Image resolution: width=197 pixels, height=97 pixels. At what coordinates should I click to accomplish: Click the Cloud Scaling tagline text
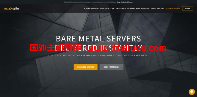click(x=98, y=56)
